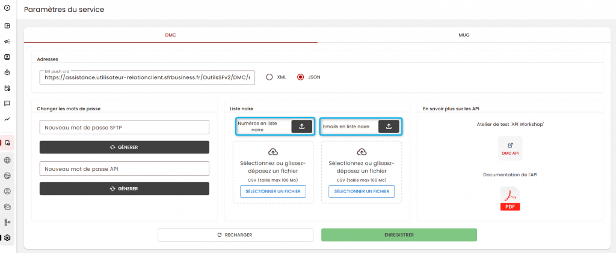Open the DMC API workshop link

[x=510, y=149]
